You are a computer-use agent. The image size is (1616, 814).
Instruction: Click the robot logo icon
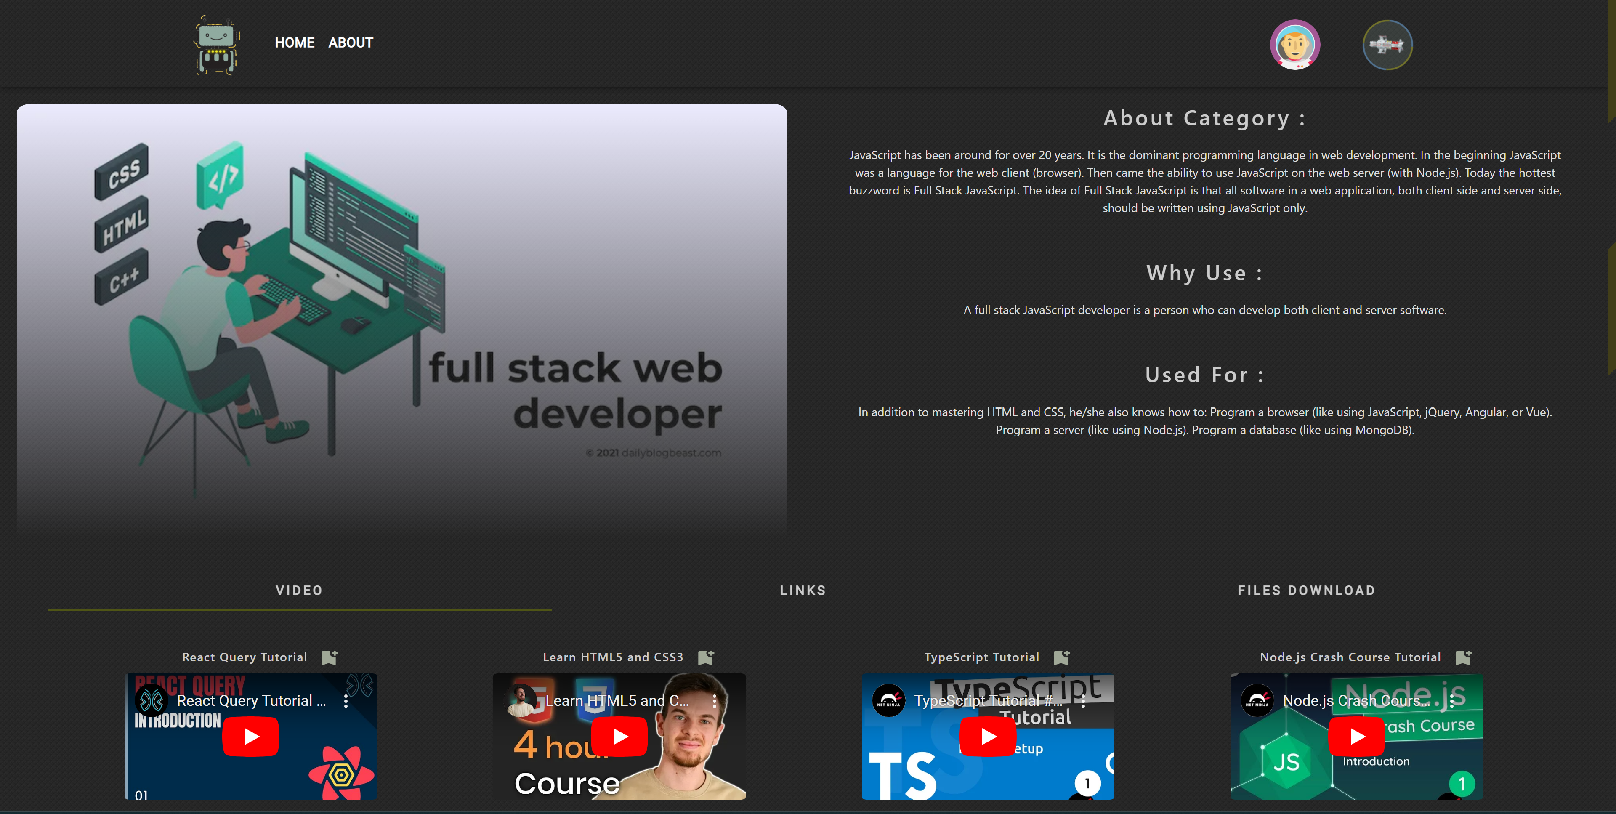click(216, 45)
